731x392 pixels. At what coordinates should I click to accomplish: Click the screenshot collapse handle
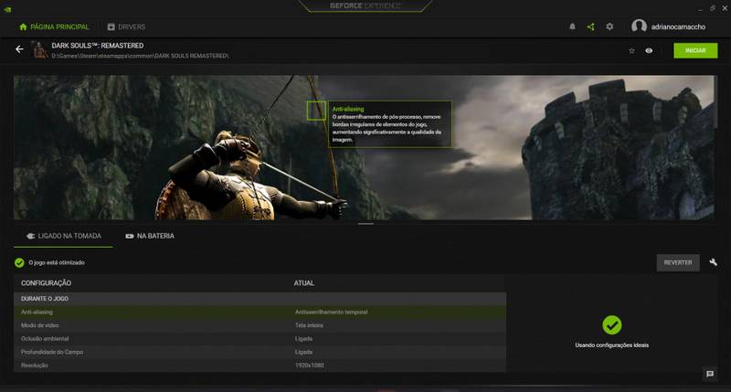point(366,224)
